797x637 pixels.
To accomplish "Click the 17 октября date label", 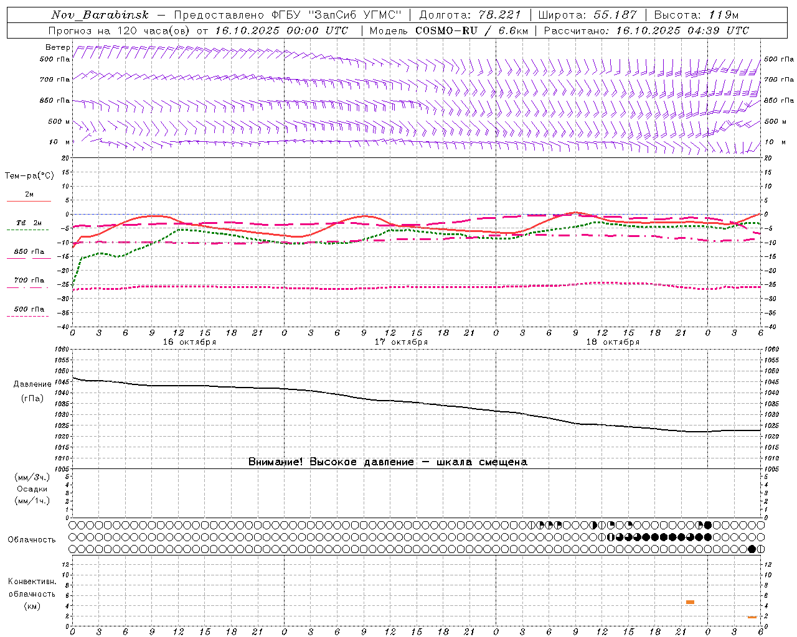I will 401,342.
